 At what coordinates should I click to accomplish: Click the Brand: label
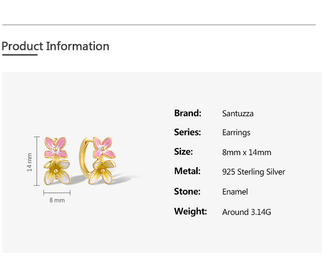187,113
